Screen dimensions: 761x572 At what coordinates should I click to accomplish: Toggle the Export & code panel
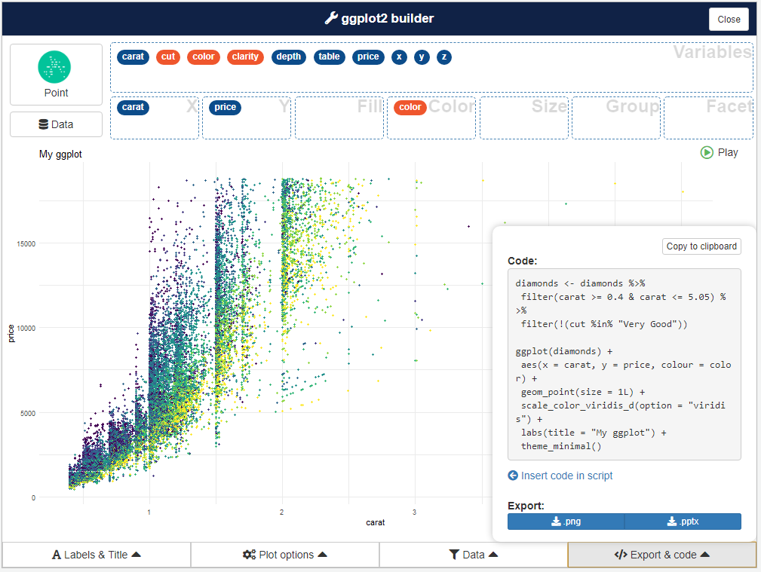[662, 555]
